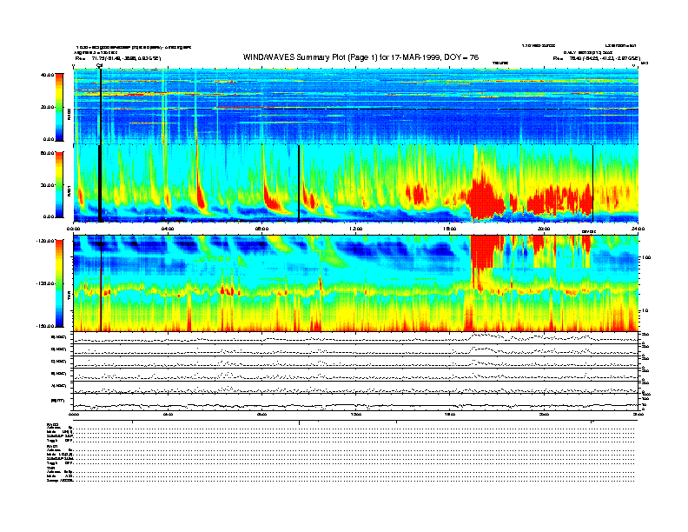The image size is (688, 532).
Task: Click the RAD1 intensity color bar
Action: click(59, 185)
